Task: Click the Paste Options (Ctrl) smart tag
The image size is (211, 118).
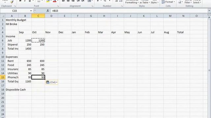Action: [x=52, y=82]
